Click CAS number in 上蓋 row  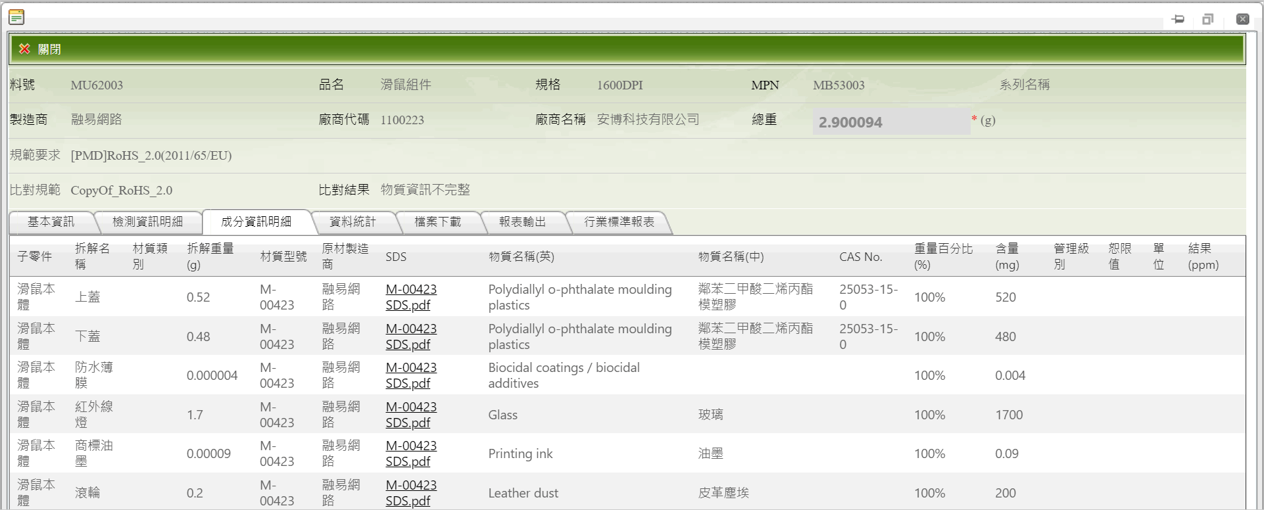869,297
